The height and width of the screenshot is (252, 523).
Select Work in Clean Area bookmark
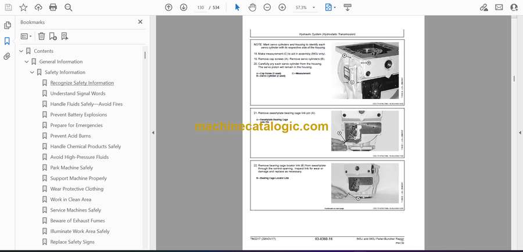click(x=71, y=199)
